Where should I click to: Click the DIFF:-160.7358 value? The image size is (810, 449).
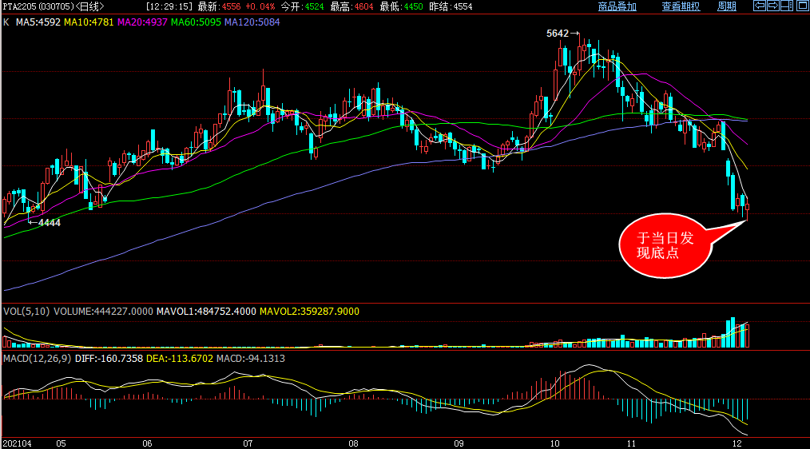click(x=109, y=359)
